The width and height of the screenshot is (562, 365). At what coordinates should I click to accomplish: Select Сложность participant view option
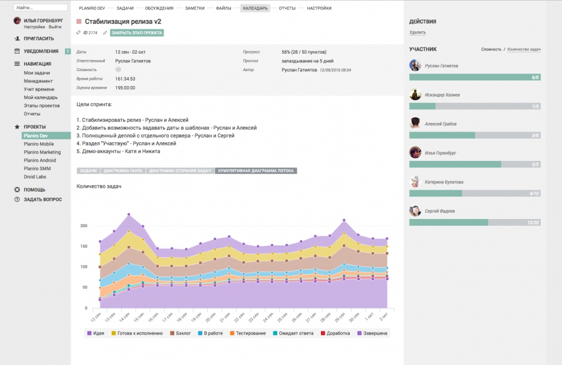coord(491,49)
